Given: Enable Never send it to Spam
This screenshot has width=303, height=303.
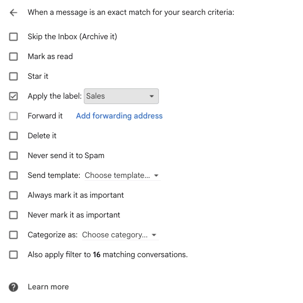Looking at the screenshot, I should click(14, 156).
